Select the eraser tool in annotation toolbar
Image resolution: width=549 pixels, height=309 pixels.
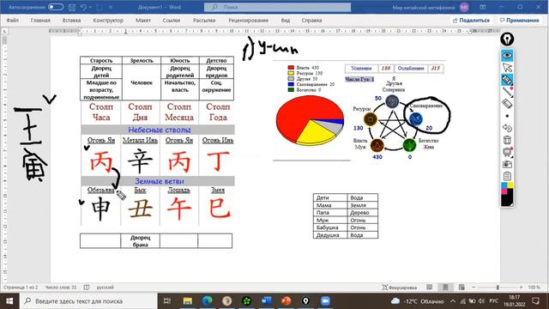pyautogui.click(x=507, y=104)
